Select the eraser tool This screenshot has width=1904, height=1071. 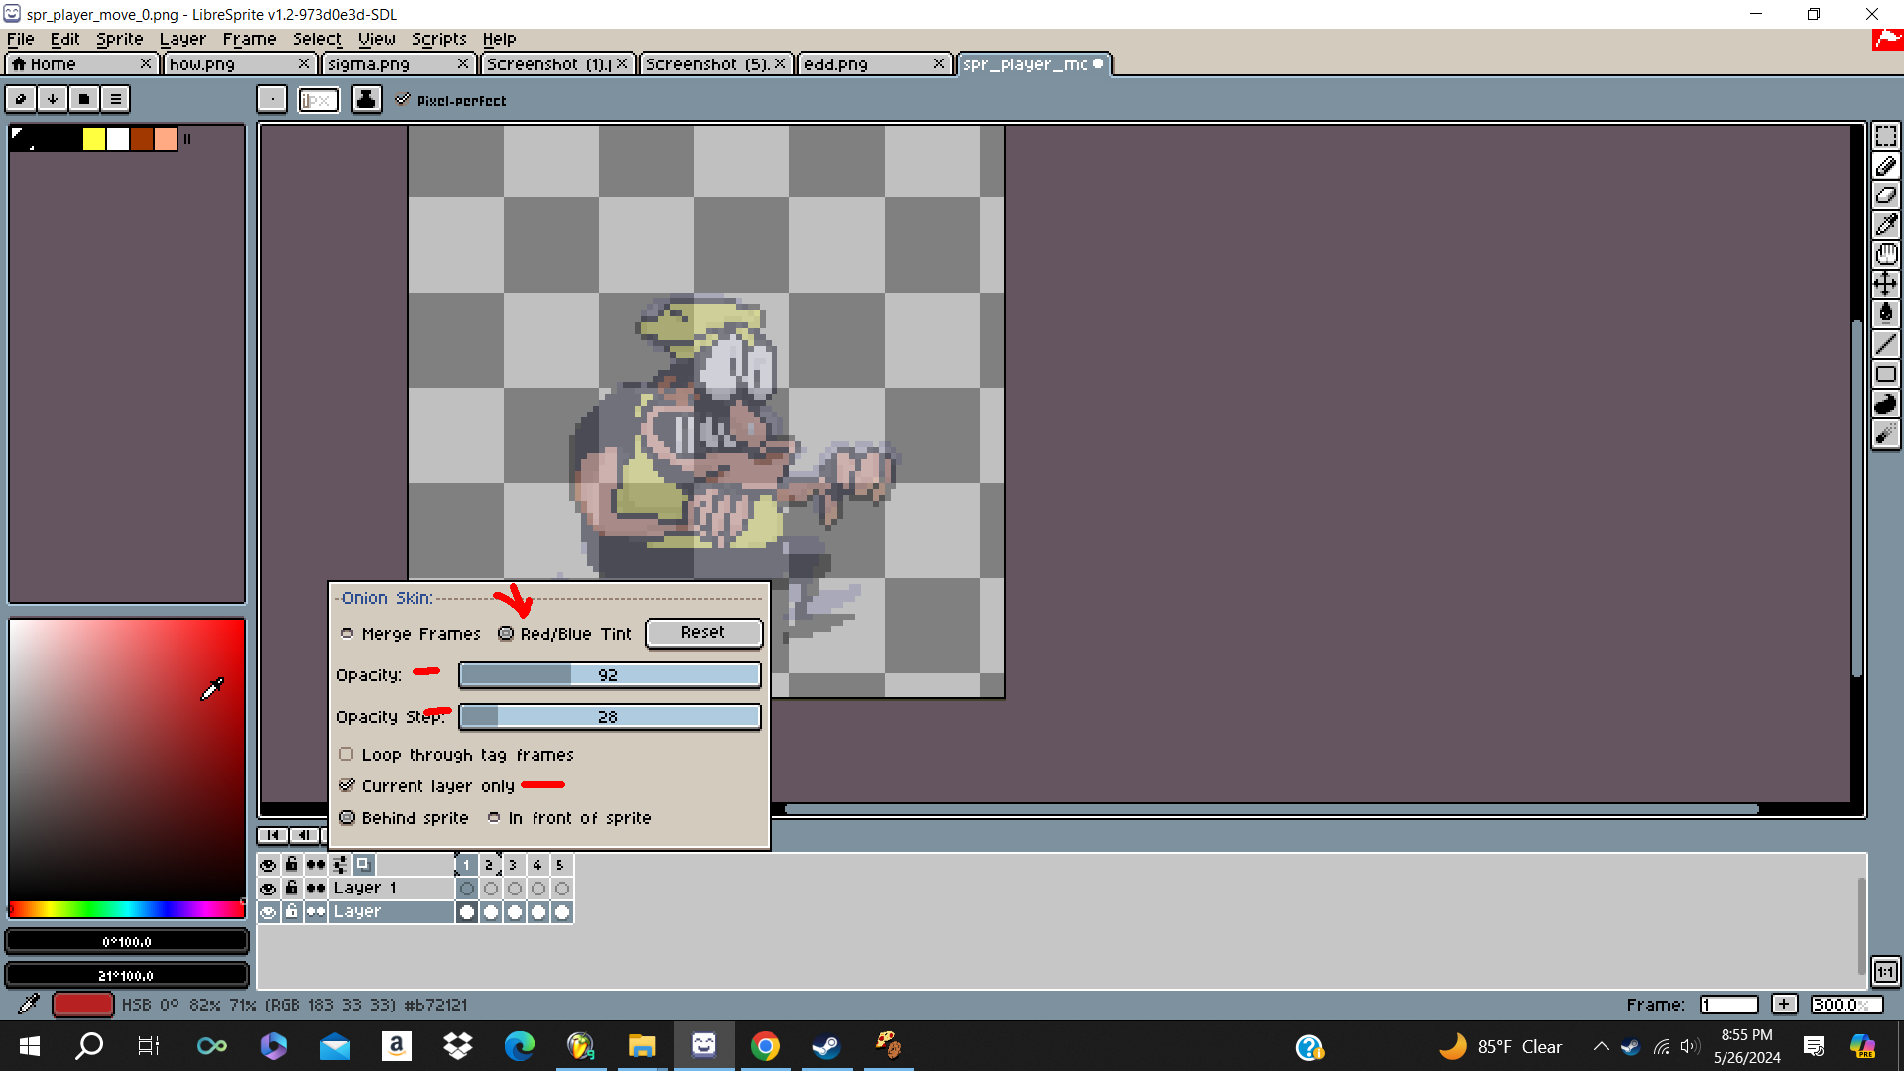(1885, 195)
